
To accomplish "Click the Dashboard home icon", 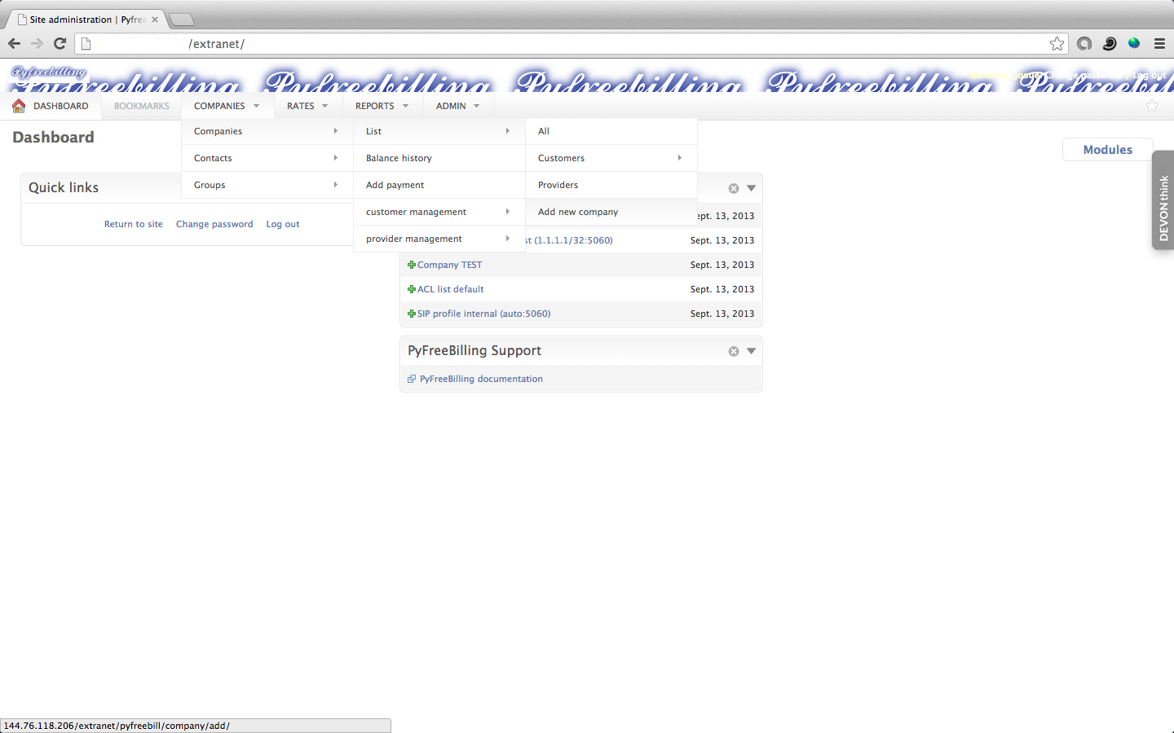I will coord(19,106).
